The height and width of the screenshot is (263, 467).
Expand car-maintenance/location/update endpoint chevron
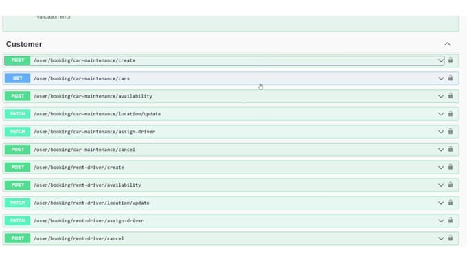(441, 114)
